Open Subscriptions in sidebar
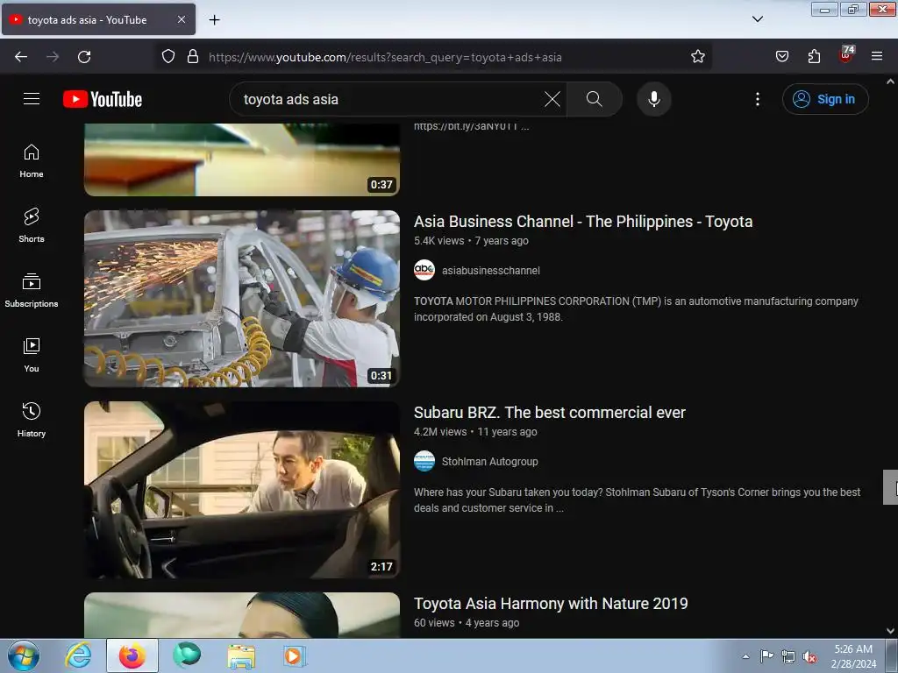898x673 pixels. click(x=32, y=291)
